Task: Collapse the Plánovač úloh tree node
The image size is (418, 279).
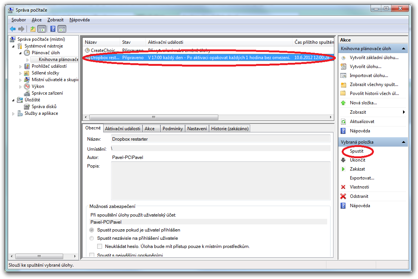Action: [x=20, y=53]
